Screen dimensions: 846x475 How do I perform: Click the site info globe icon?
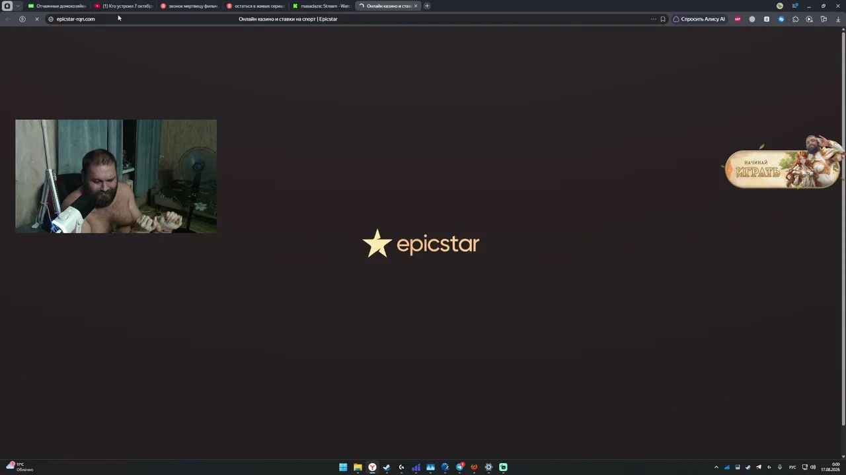point(51,19)
